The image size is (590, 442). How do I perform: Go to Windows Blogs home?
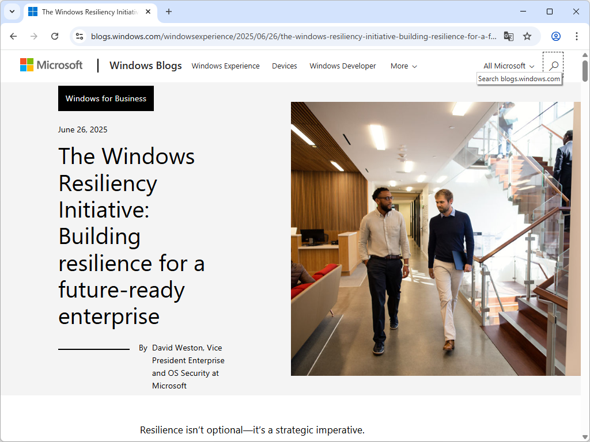click(145, 66)
